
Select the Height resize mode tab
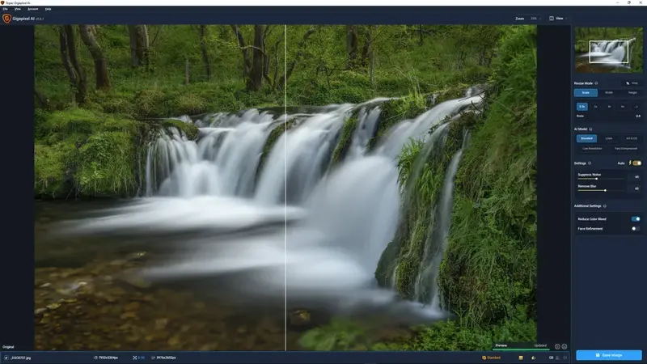(632, 93)
